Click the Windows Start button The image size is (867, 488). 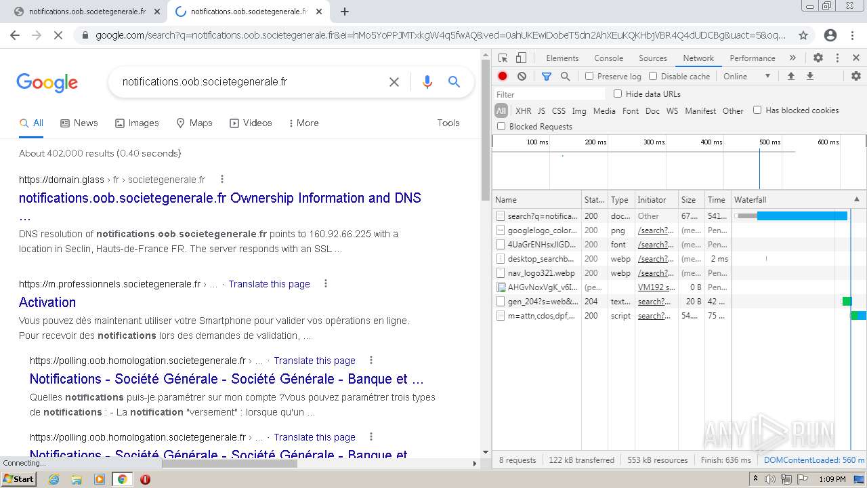click(18, 479)
